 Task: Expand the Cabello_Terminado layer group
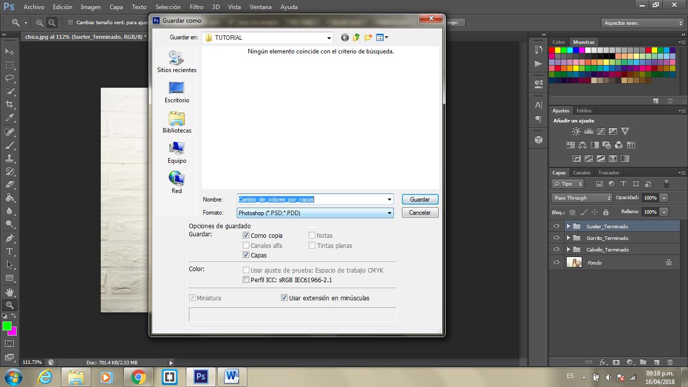[569, 249]
